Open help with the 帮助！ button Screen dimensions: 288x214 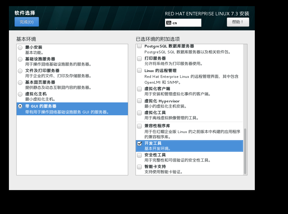tap(238, 22)
